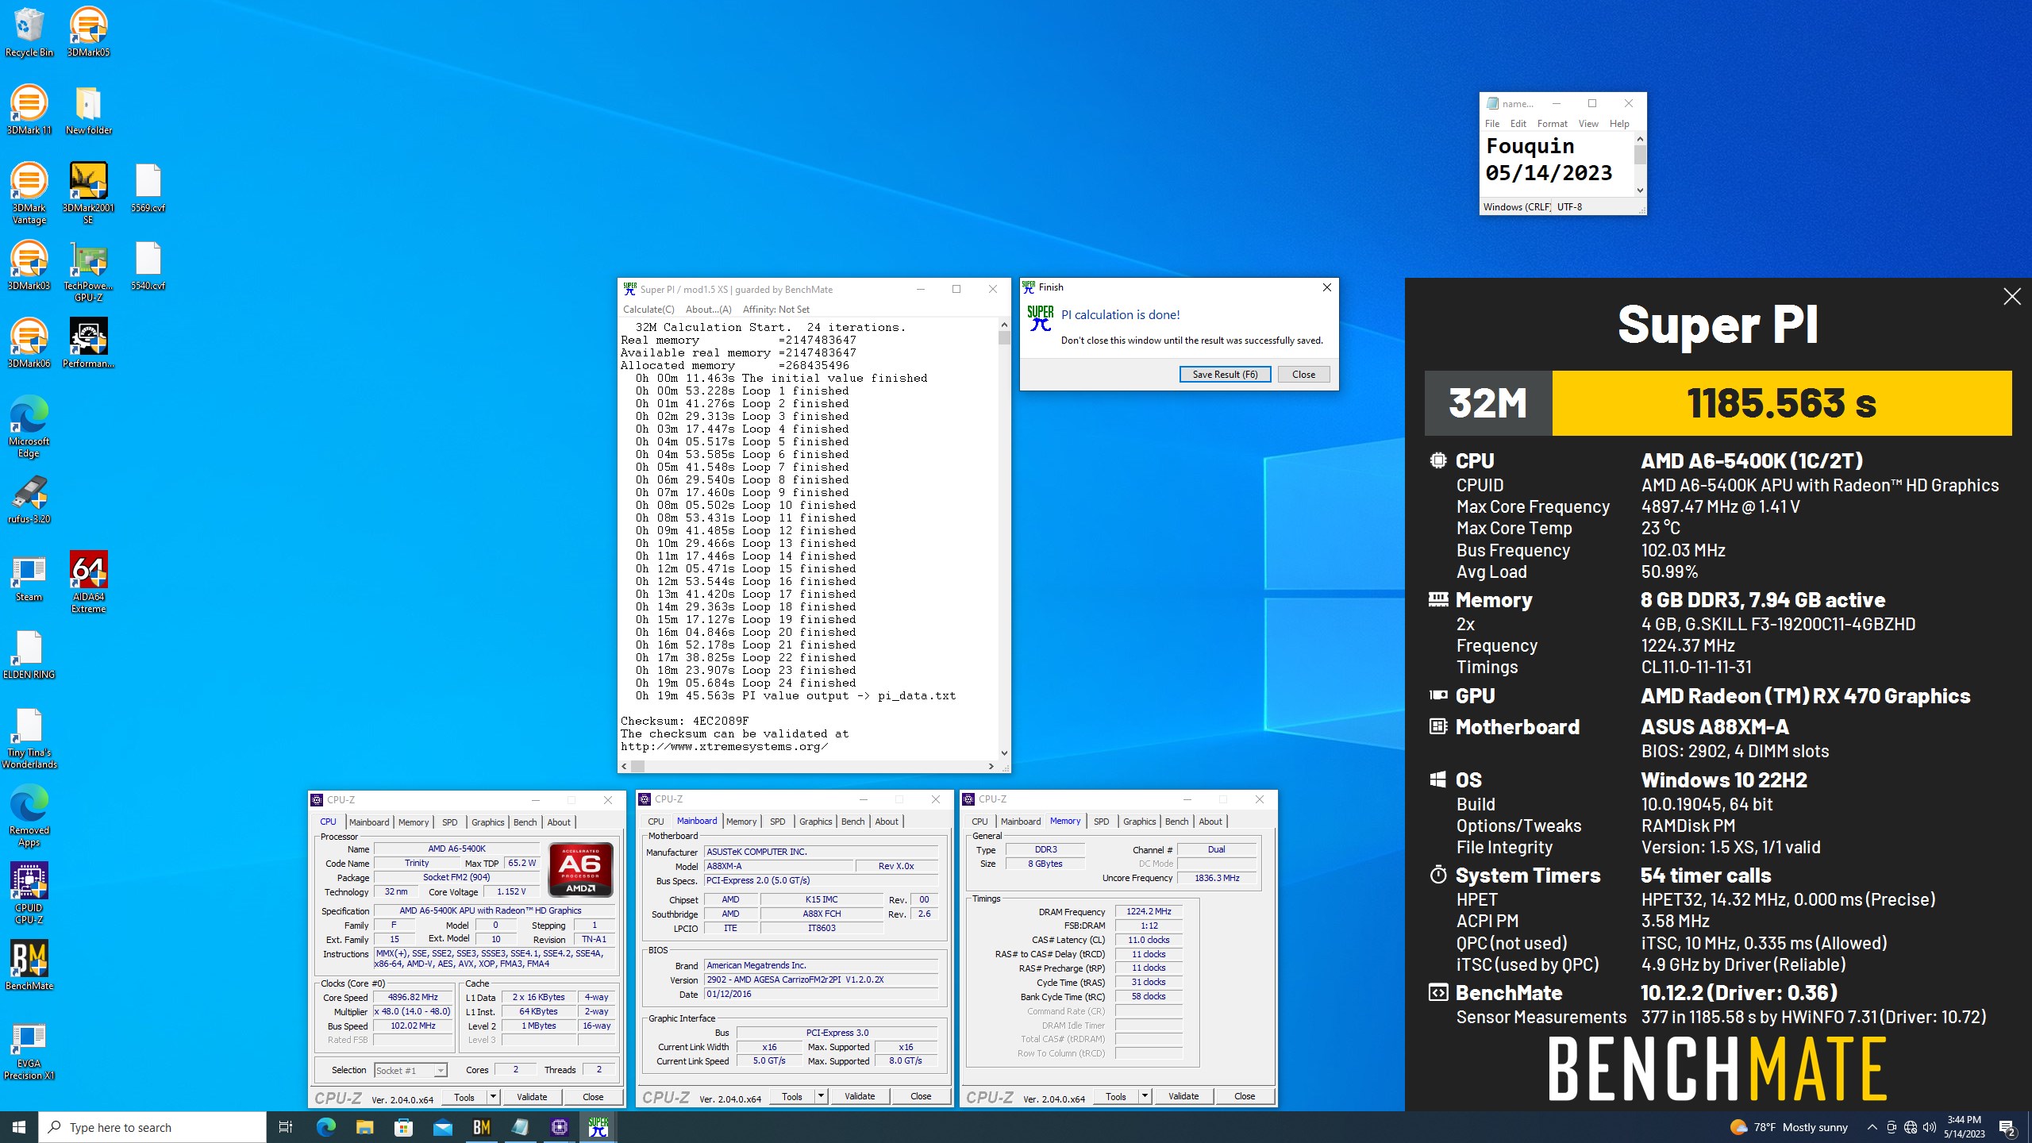Open the Windows Start menu

[19, 1127]
